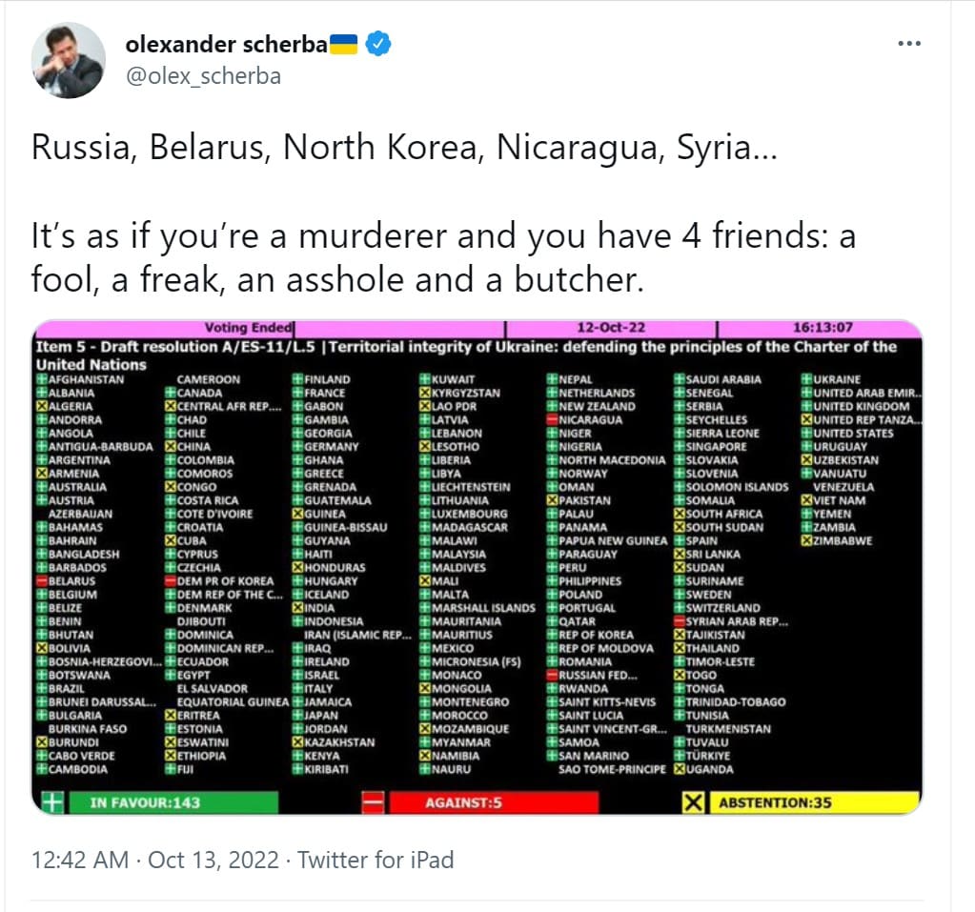Screen dimensions: 975x912
Task: Open the 12:42 AM Oct 13, 2022 timestamp
Action: 155,860
